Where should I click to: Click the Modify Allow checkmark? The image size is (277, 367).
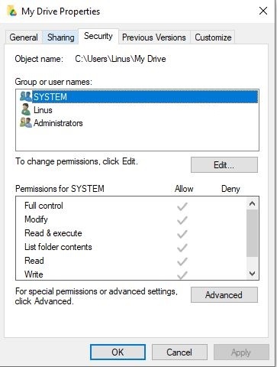pos(182,220)
